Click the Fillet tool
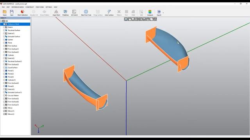The image size is (250, 140). pos(133,12)
